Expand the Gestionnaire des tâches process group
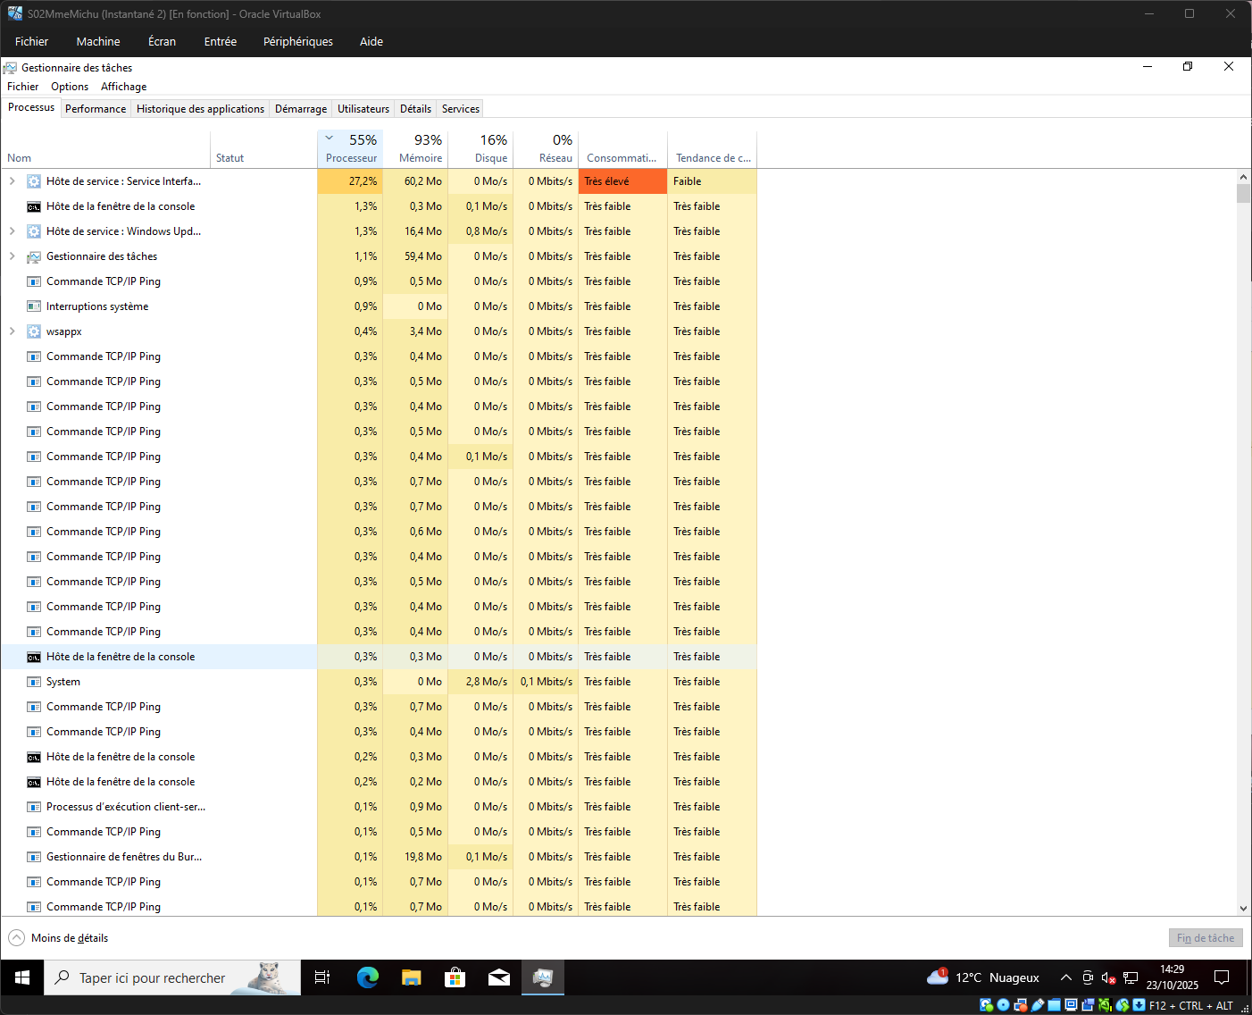The height and width of the screenshot is (1015, 1252). coord(13,256)
